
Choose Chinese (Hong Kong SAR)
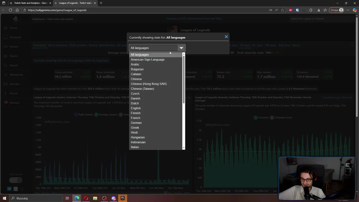pos(156,84)
